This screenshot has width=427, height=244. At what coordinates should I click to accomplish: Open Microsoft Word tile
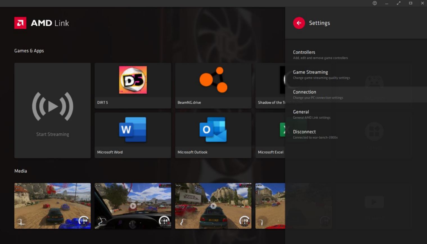[x=133, y=135]
